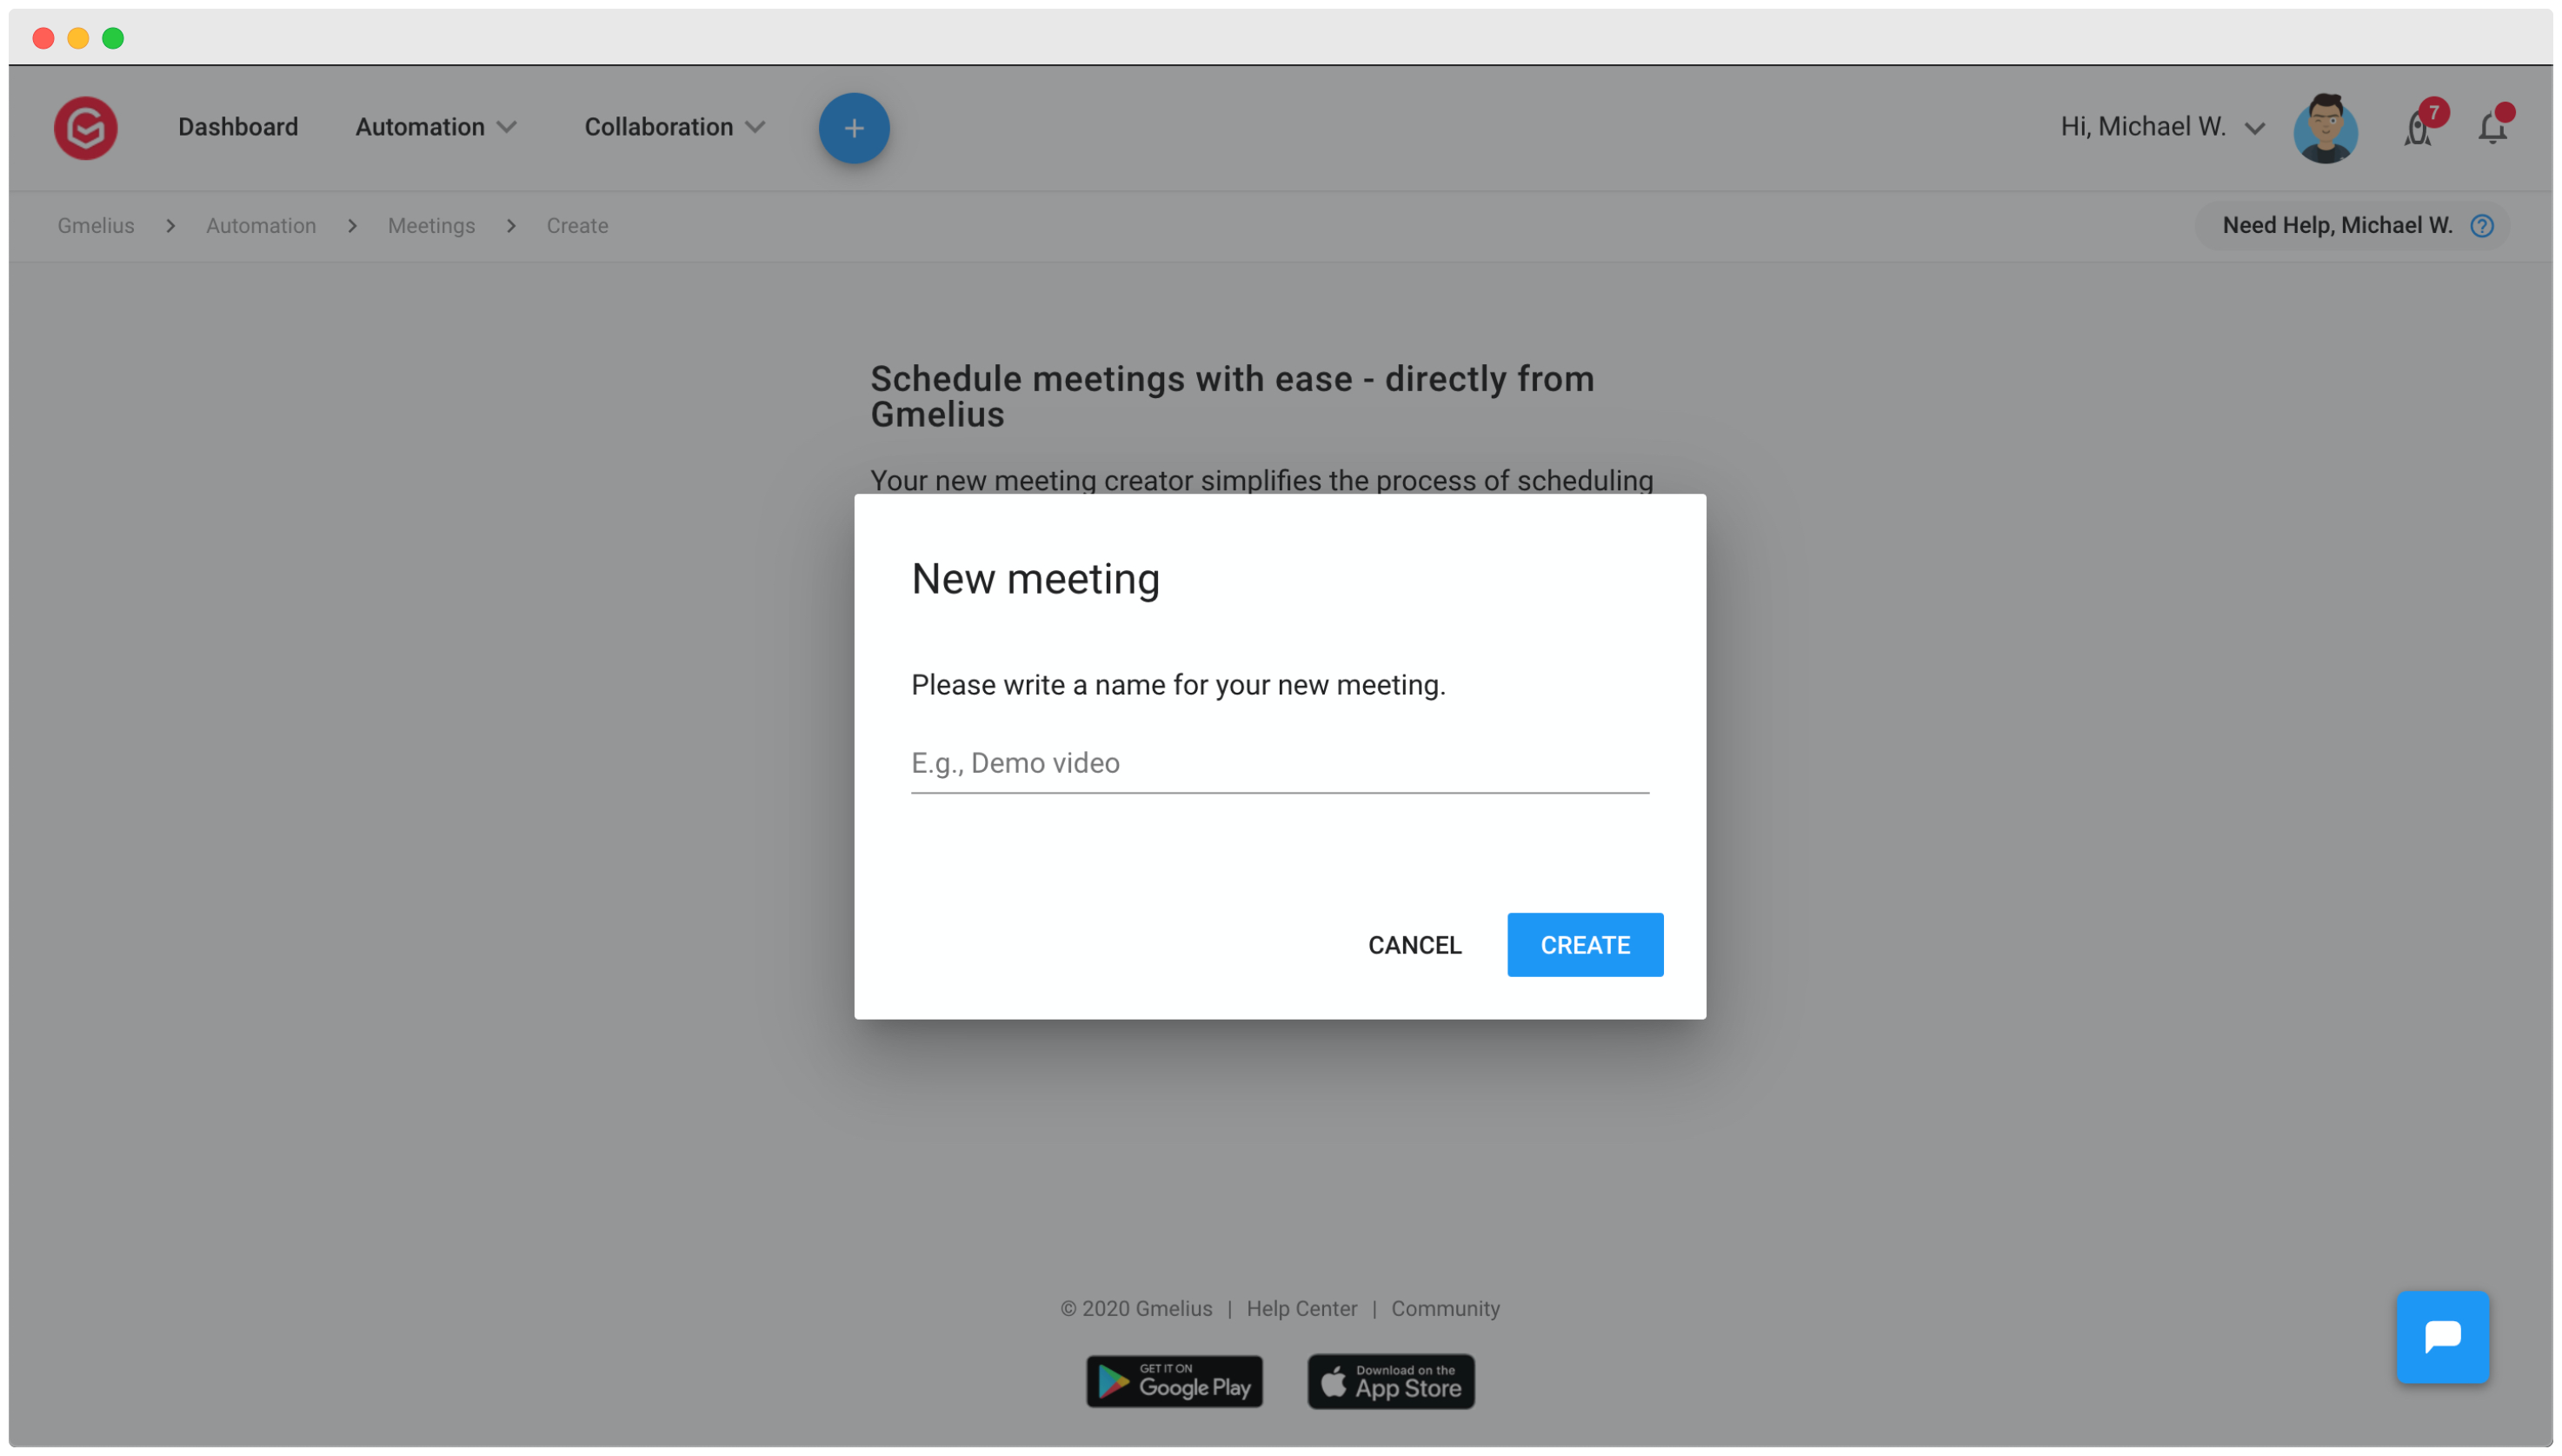Click the Meetings breadcrumb link

431,226
